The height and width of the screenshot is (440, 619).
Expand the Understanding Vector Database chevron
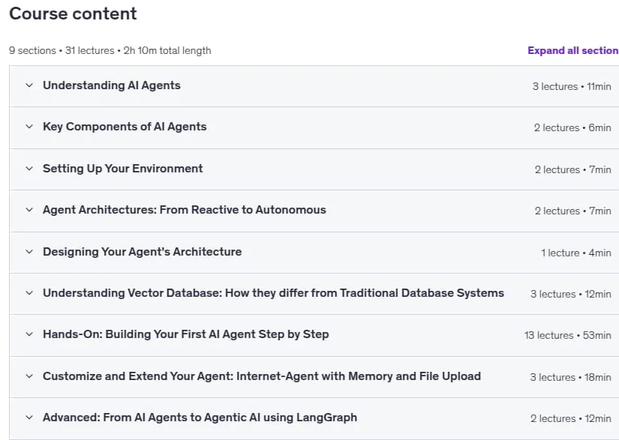[x=29, y=293]
